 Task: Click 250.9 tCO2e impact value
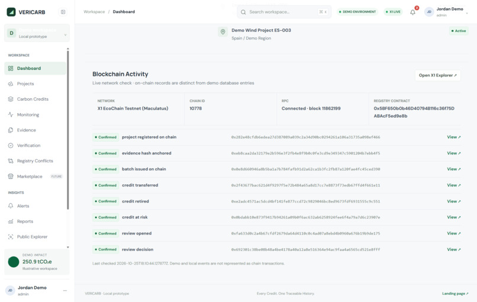[x=37, y=262]
